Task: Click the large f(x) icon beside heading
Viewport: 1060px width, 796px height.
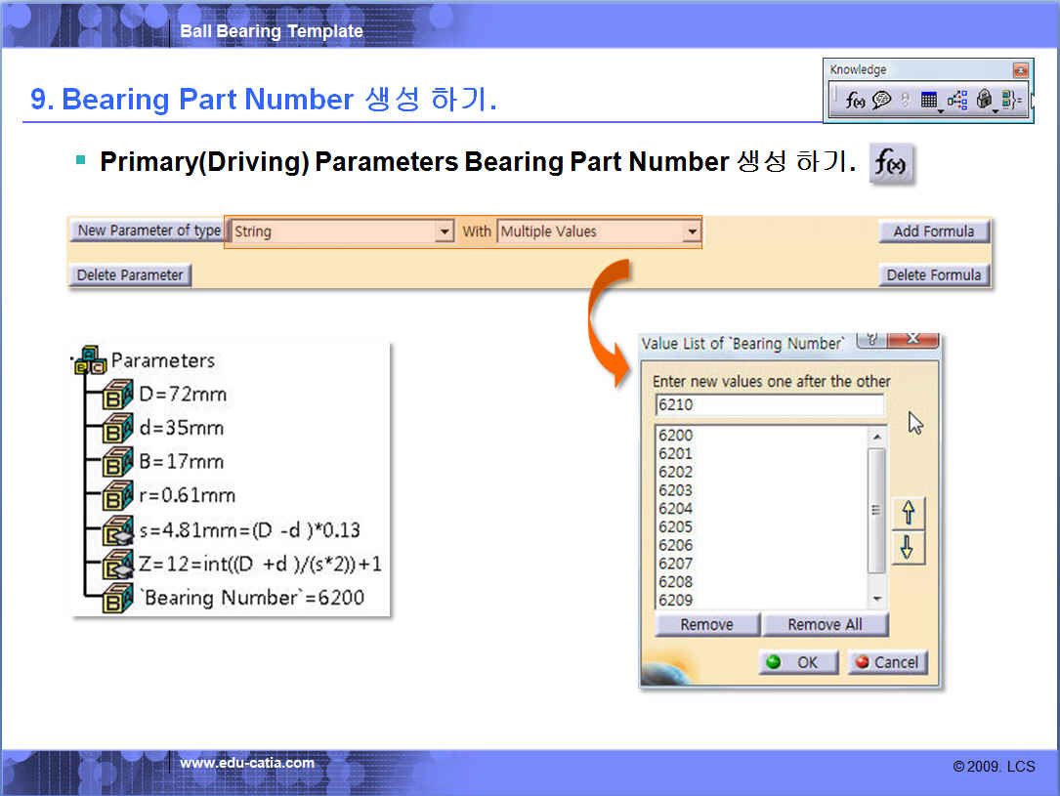Action: tap(891, 165)
